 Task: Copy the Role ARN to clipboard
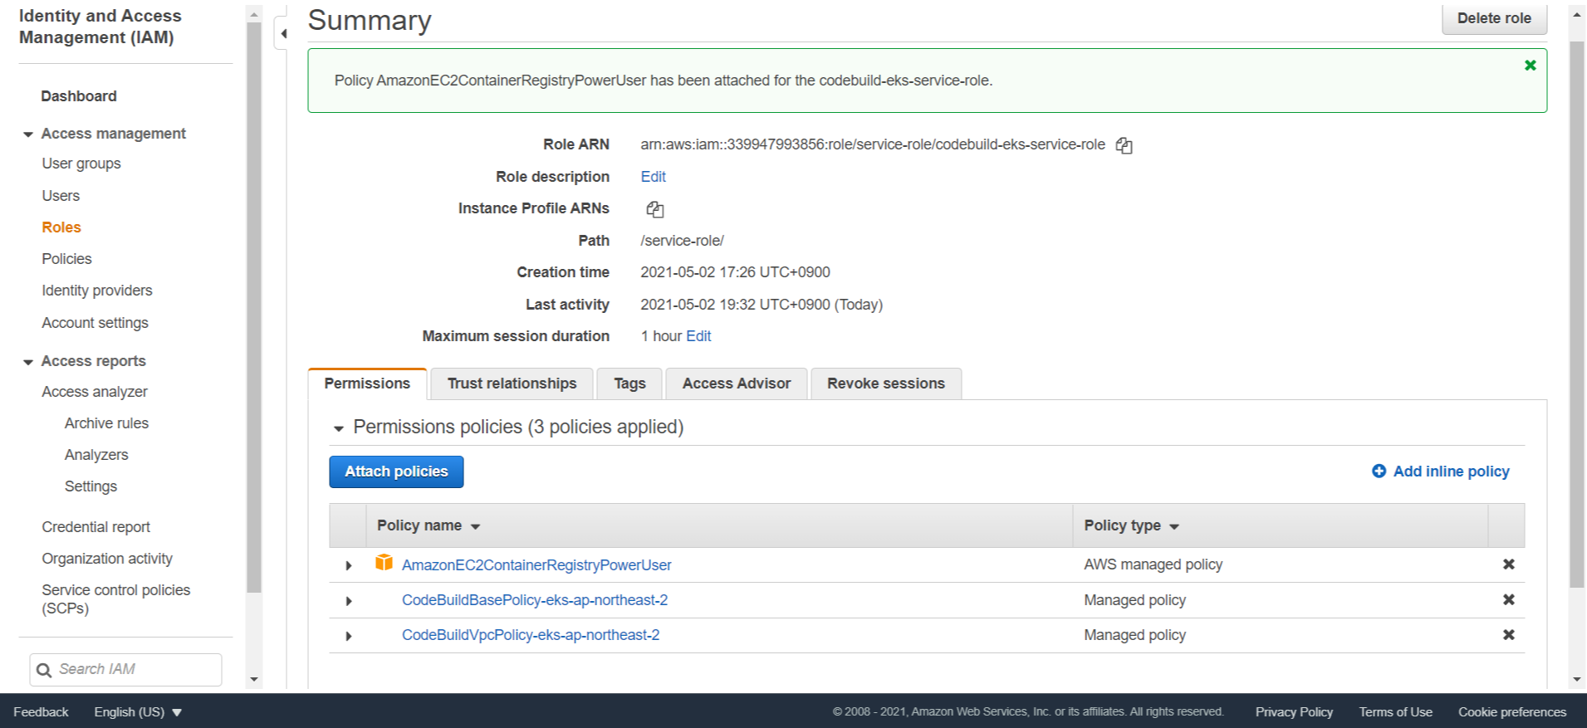1124,145
